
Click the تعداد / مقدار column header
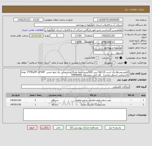(35, 95)
